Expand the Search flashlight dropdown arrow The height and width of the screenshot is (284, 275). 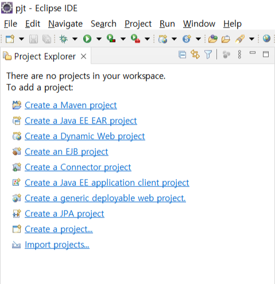(252, 39)
